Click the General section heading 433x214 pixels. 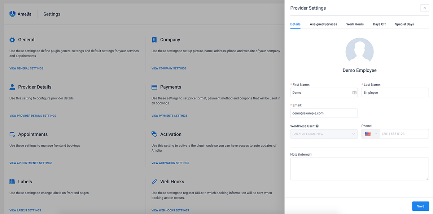coord(26,40)
